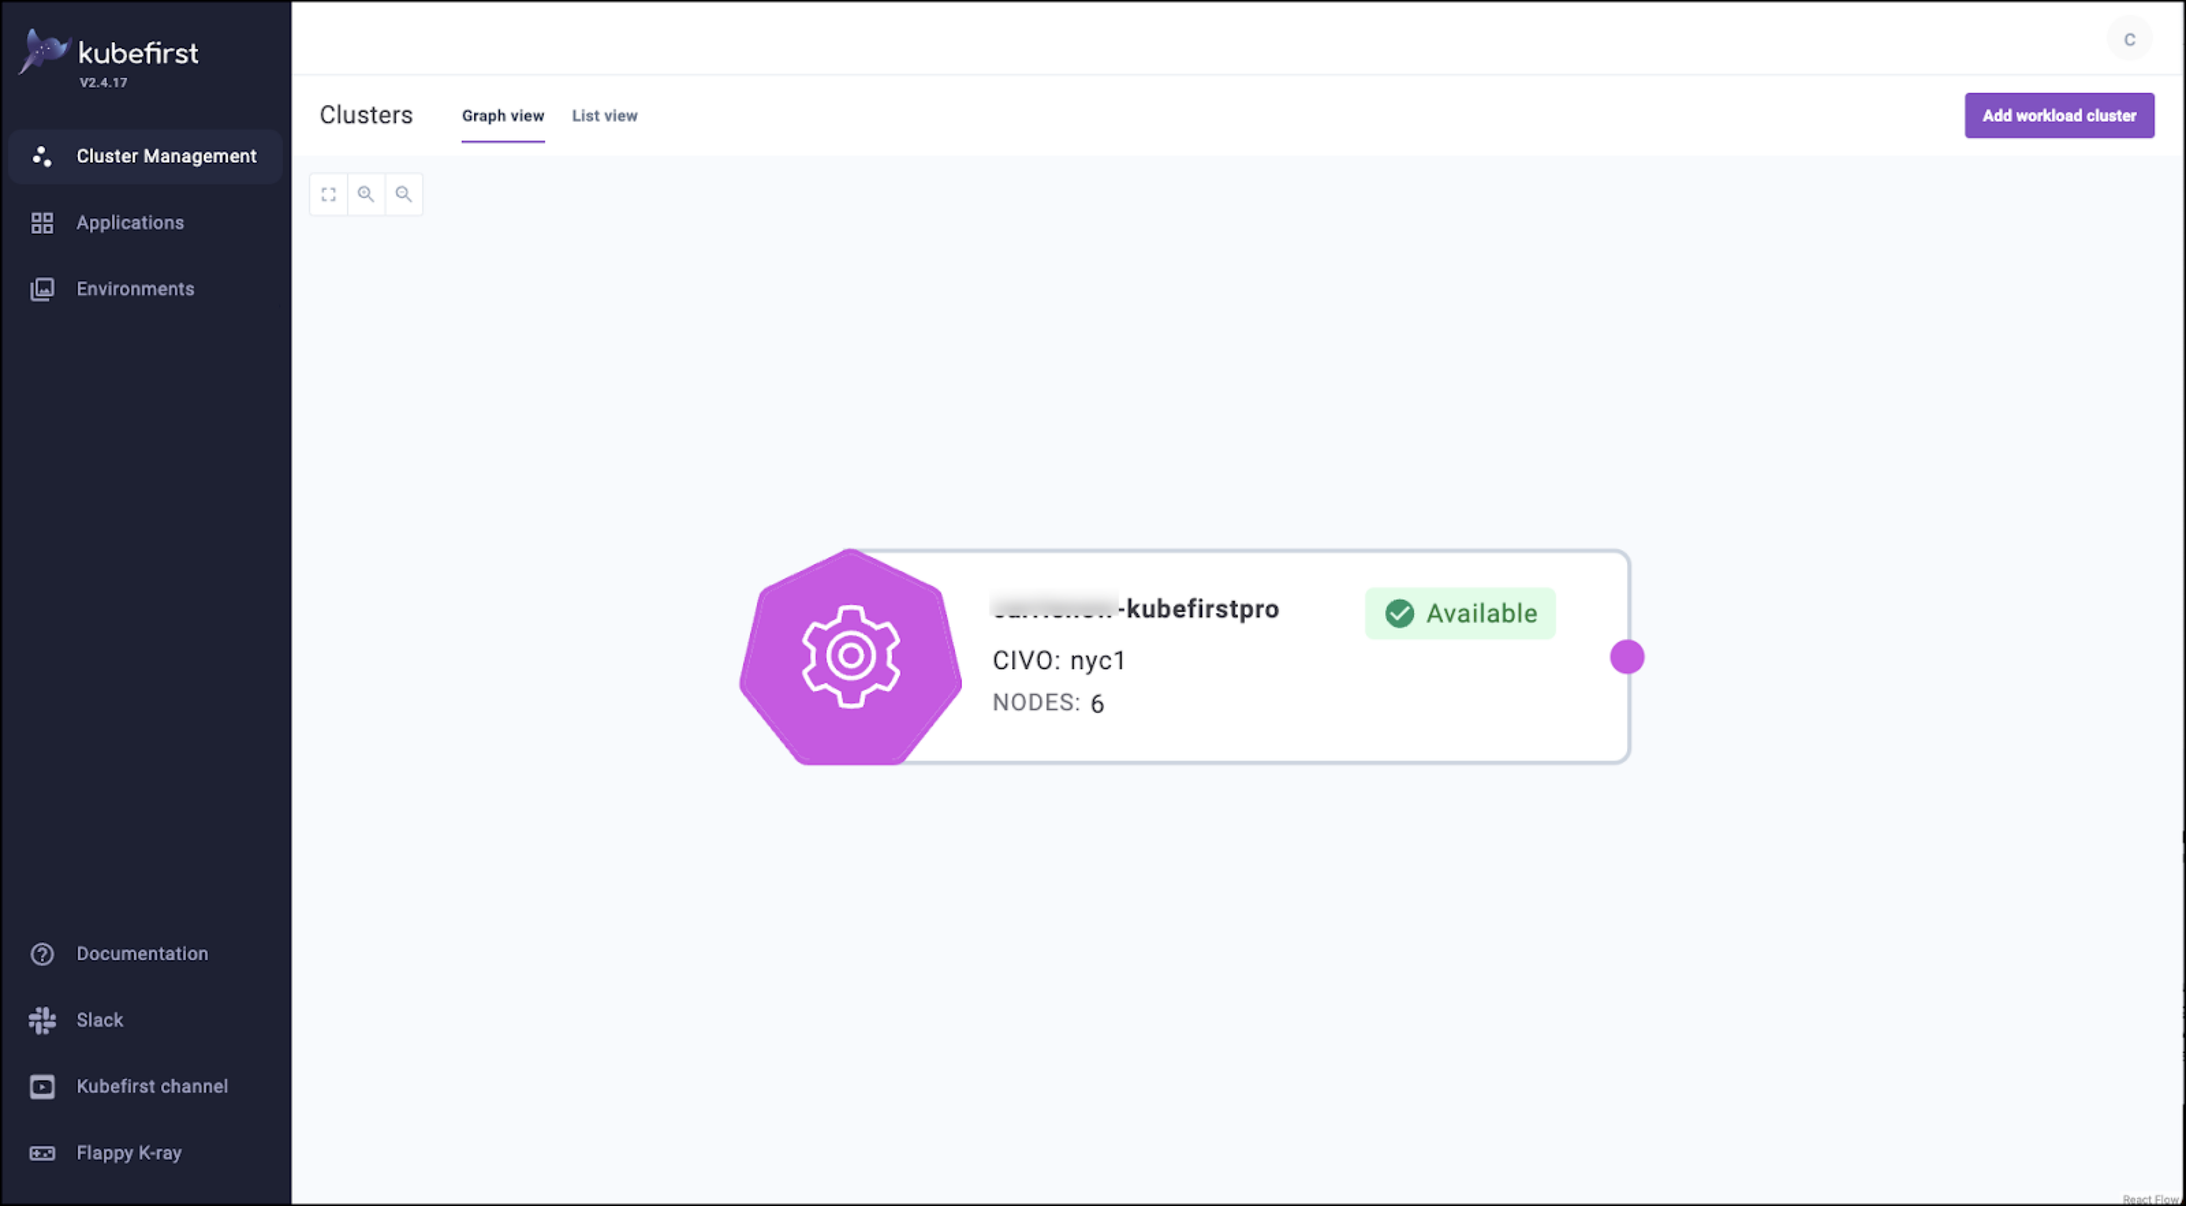Click the Slack integration icon
This screenshot has width=2186, height=1206.
[x=42, y=1020]
